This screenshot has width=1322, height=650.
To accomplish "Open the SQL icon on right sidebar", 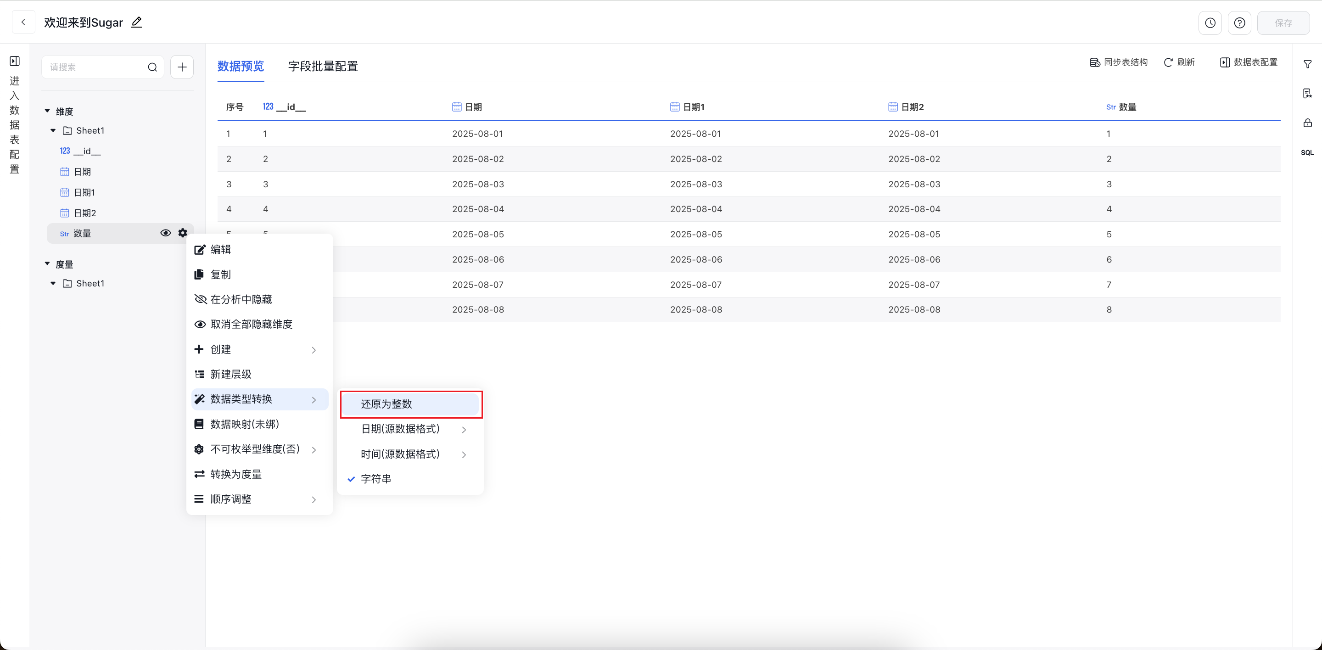I will click(x=1307, y=152).
